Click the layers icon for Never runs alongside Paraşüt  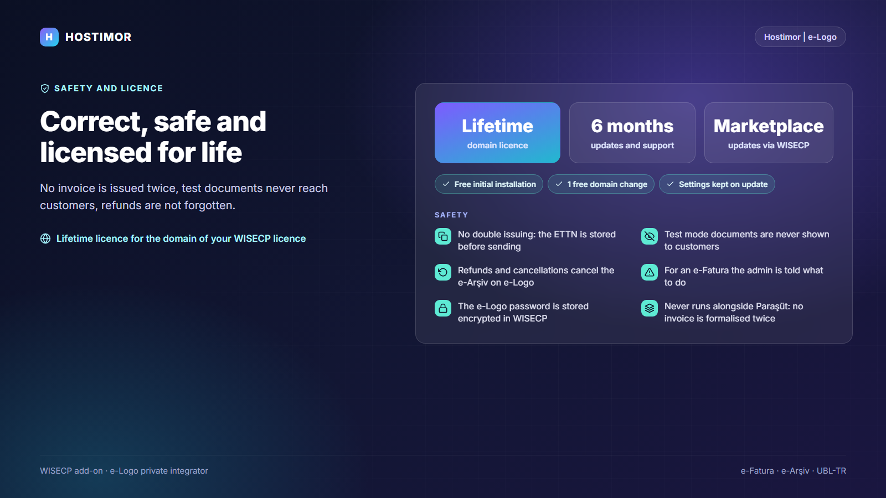[x=650, y=308]
